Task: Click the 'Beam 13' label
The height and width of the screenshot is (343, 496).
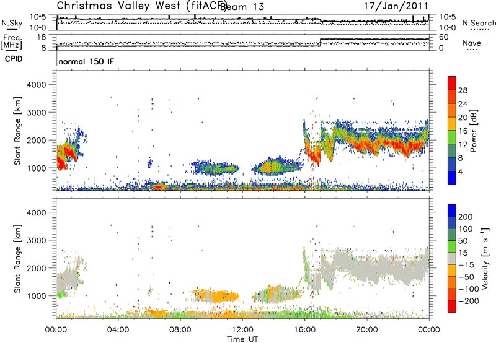Action: 242,7
